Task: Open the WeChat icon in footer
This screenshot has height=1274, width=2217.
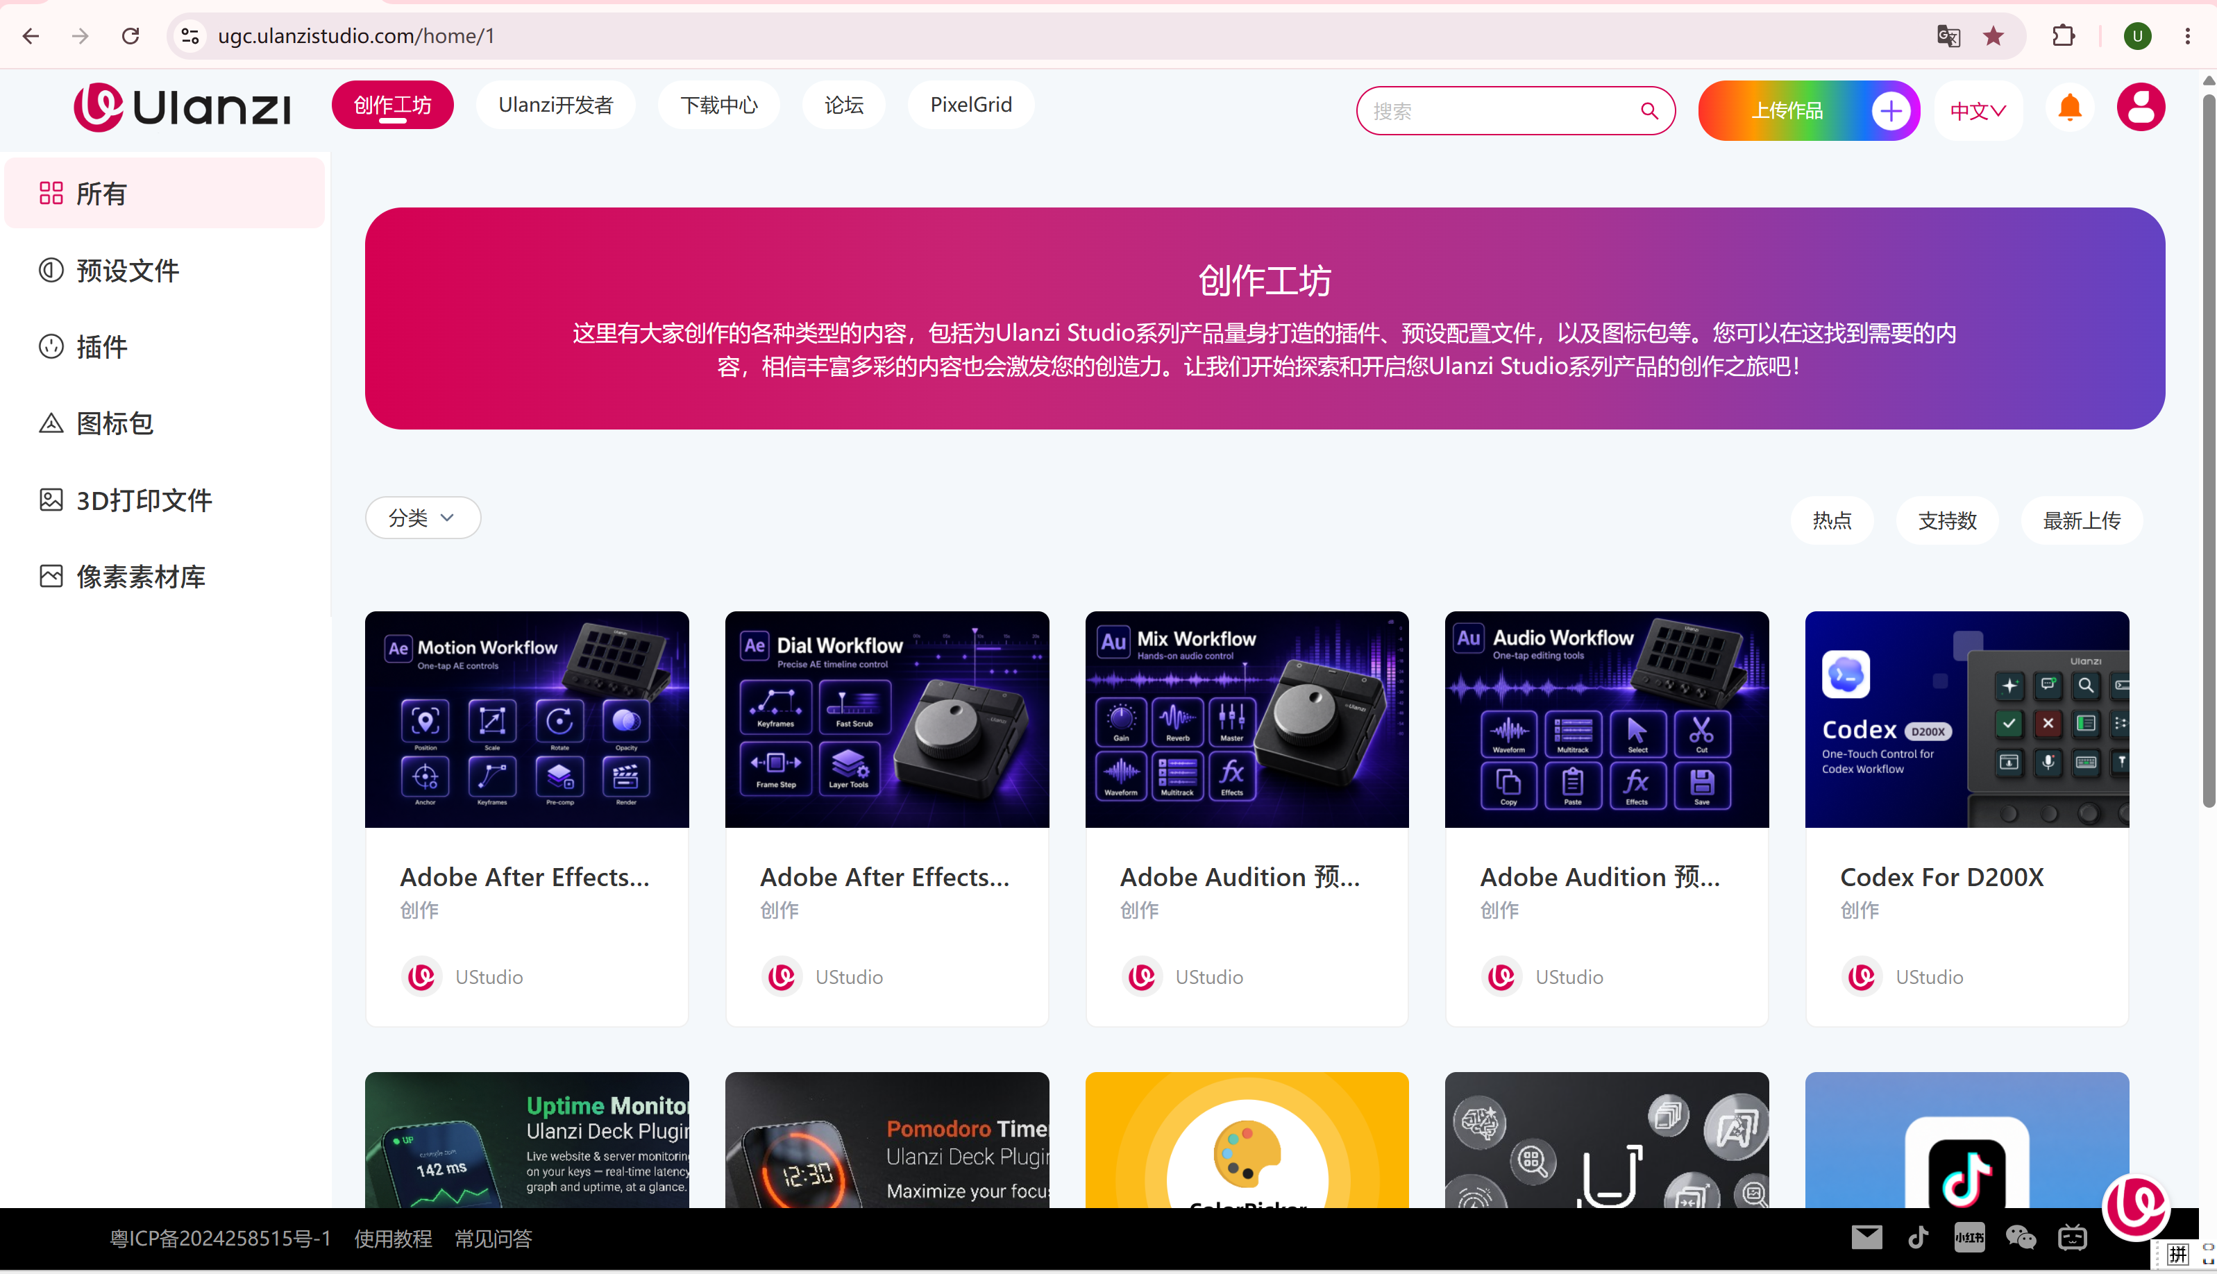Action: pos(2021,1237)
